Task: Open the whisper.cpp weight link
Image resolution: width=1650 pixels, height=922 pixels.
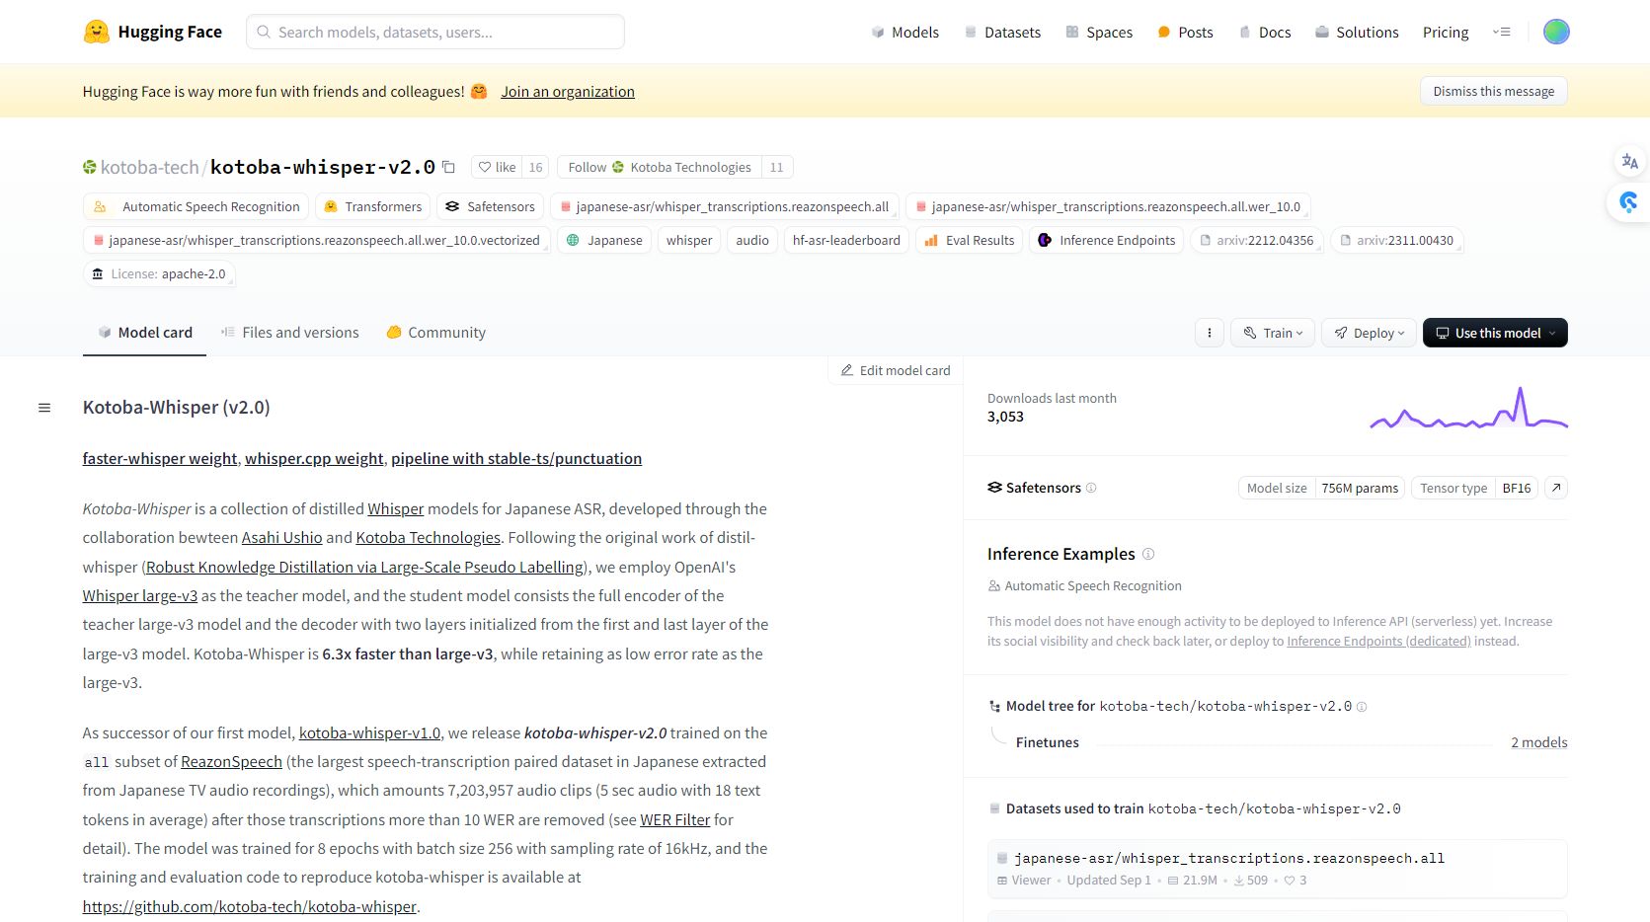Action: pos(314,458)
